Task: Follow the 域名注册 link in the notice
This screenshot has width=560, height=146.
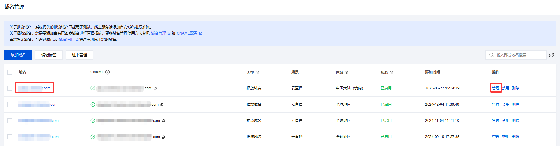Action: (x=66, y=39)
